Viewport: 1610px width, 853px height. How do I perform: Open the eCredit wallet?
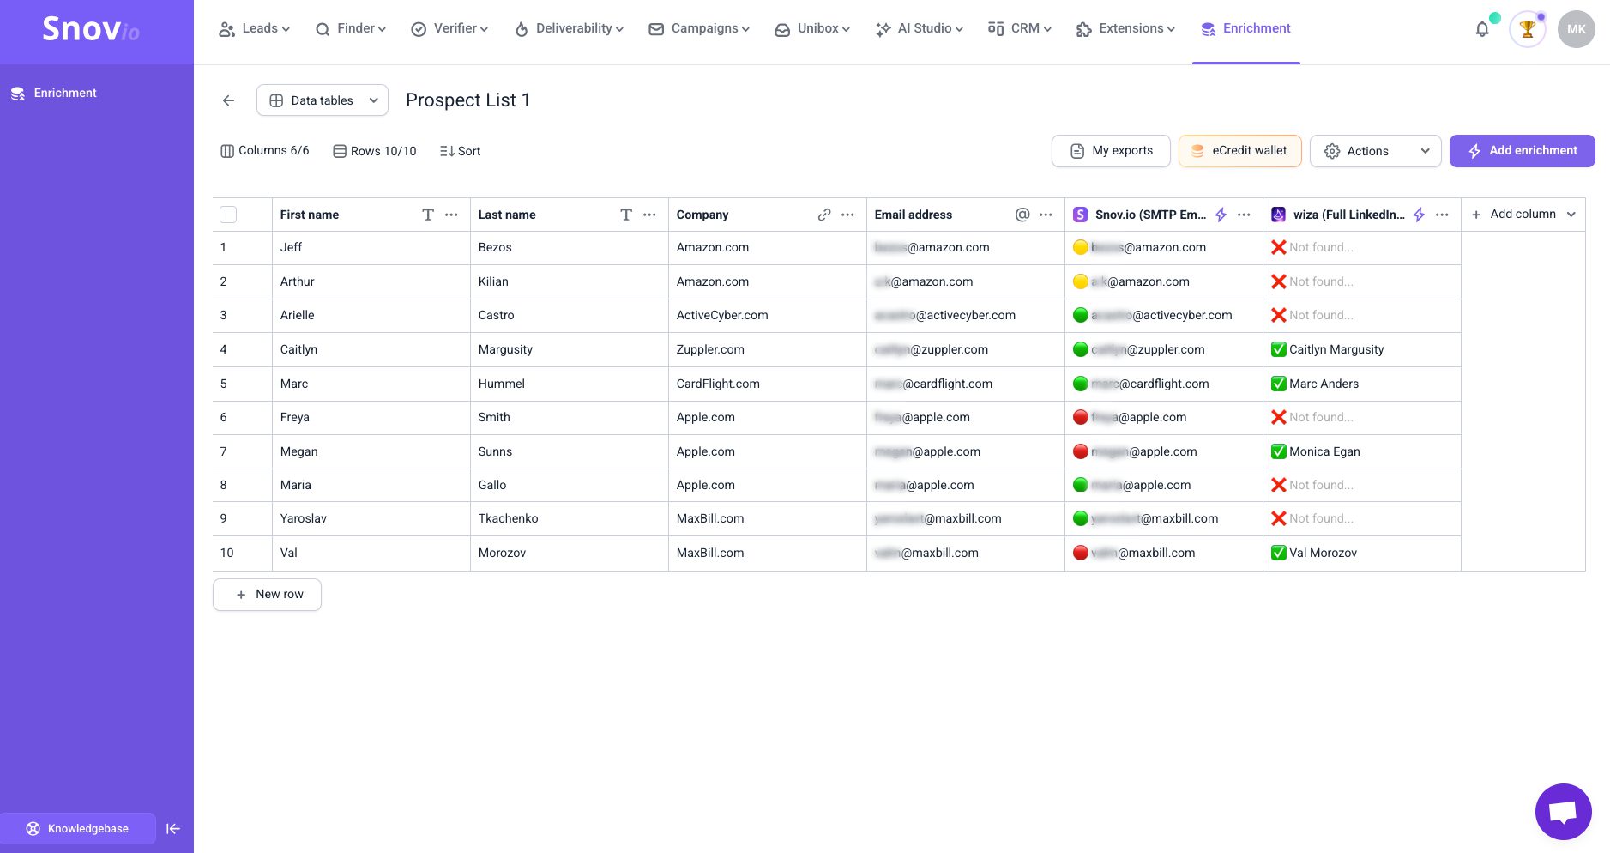[x=1239, y=151]
